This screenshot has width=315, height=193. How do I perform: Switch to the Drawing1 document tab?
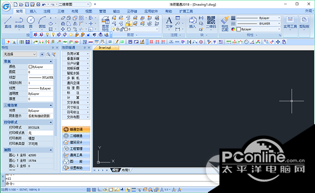click(x=105, y=48)
